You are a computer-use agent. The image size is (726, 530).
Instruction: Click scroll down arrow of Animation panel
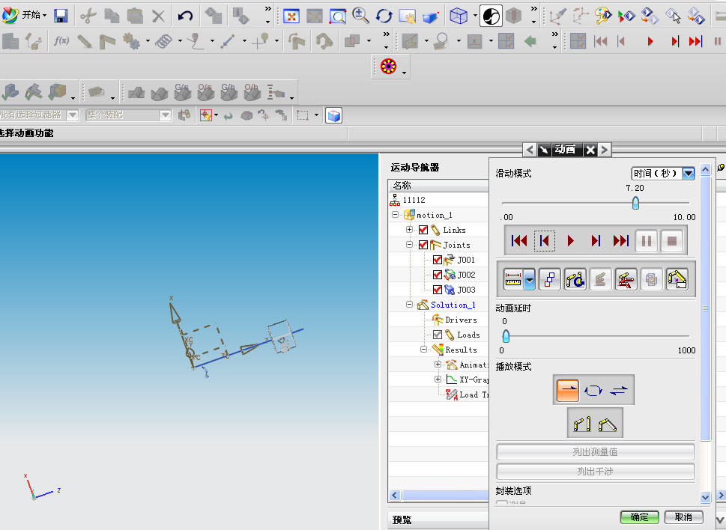[x=706, y=497]
